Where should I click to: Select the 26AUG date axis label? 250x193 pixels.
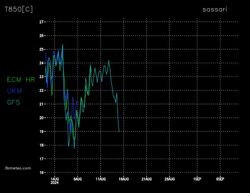[x=170, y=179]
